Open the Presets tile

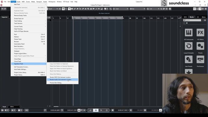pos(200,46)
